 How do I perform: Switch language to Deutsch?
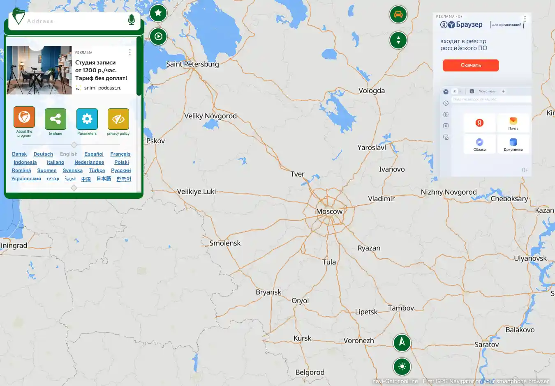(43, 154)
